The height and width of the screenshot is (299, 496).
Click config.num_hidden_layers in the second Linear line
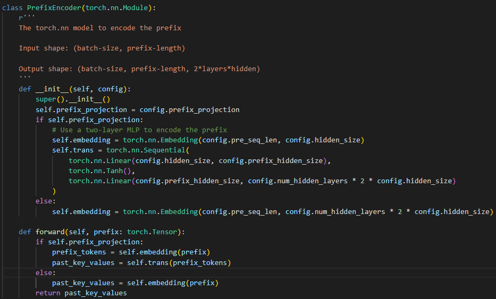pyautogui.click(x=298, y=181)
